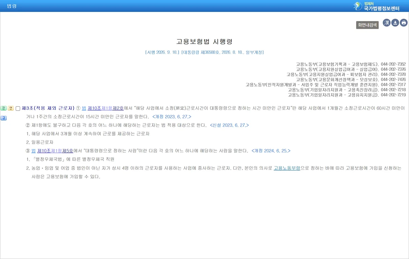This screenshot has height=259, width=409.
Task: Click the contact line ending 044-202-7376
Action: click(x=351, y=69)
